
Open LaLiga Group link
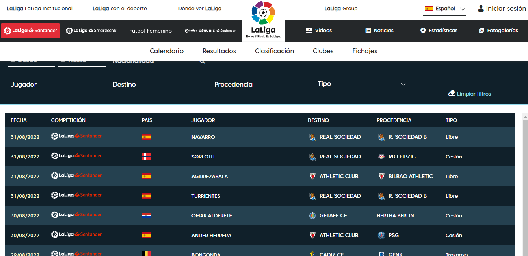click(341, 8)
